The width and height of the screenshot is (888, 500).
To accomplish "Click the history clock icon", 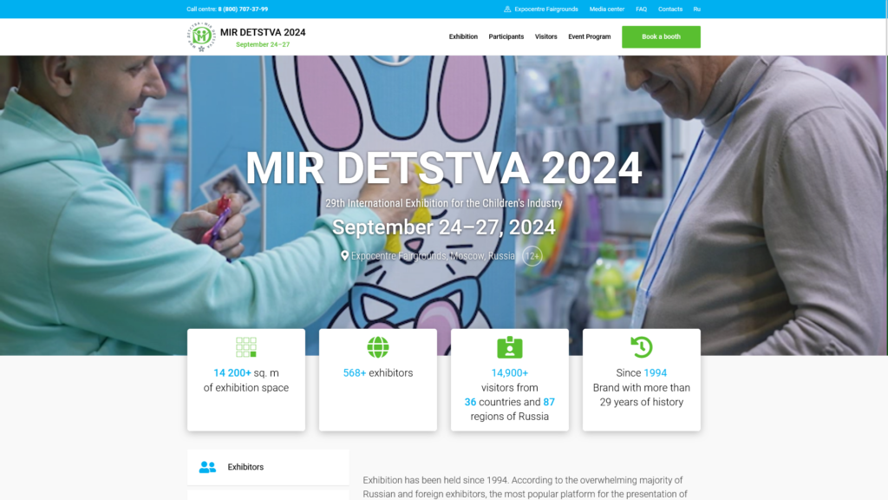I will (x=641, y=347).
